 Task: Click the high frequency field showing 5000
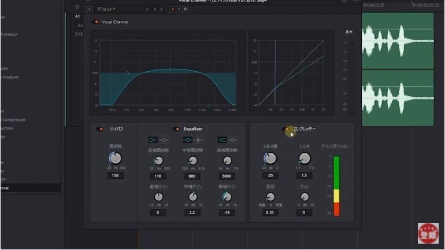tap(227, 176)
